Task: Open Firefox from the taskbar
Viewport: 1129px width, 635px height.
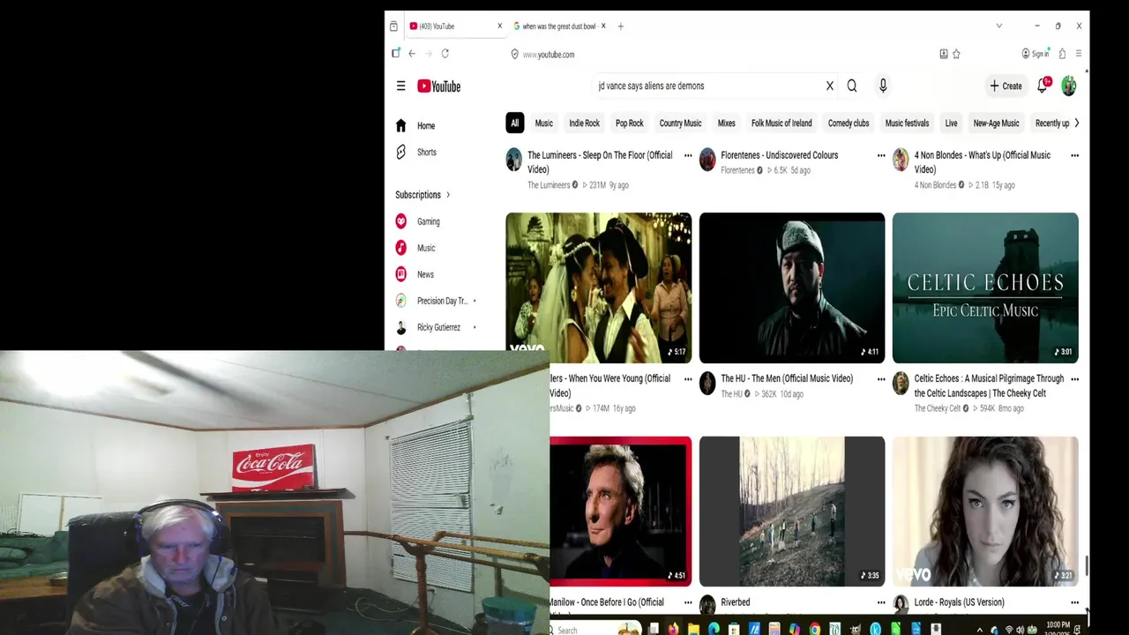Action: pyautogui.click(x=673, y=629)
